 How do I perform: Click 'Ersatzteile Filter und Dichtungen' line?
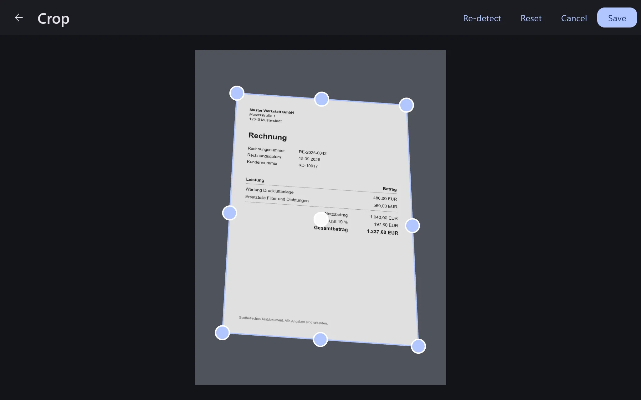click(277, 198)
